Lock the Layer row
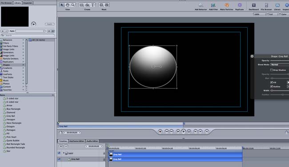Viewport: 289px width, 167px height. (104, 153)
